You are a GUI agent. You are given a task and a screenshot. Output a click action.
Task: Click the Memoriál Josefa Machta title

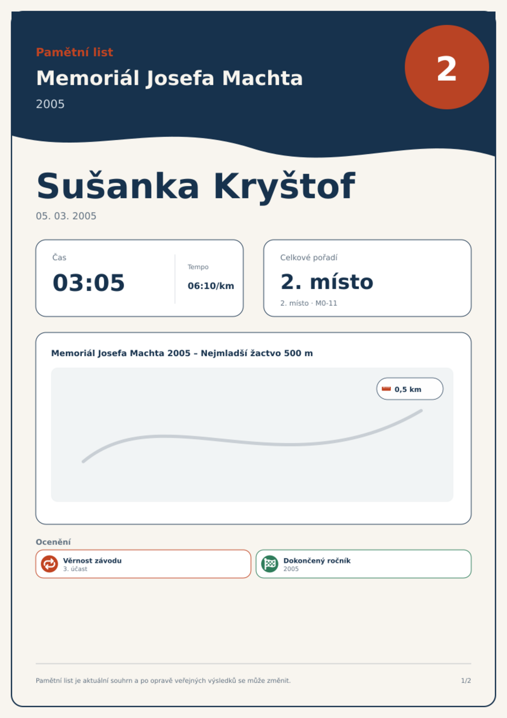coord(169,78)
